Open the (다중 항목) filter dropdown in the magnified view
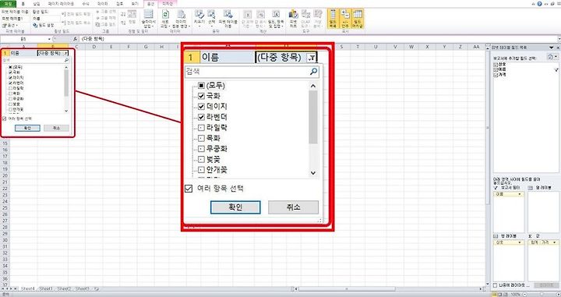The width and height of the screenshot is (561, 297). pos(311,58)
